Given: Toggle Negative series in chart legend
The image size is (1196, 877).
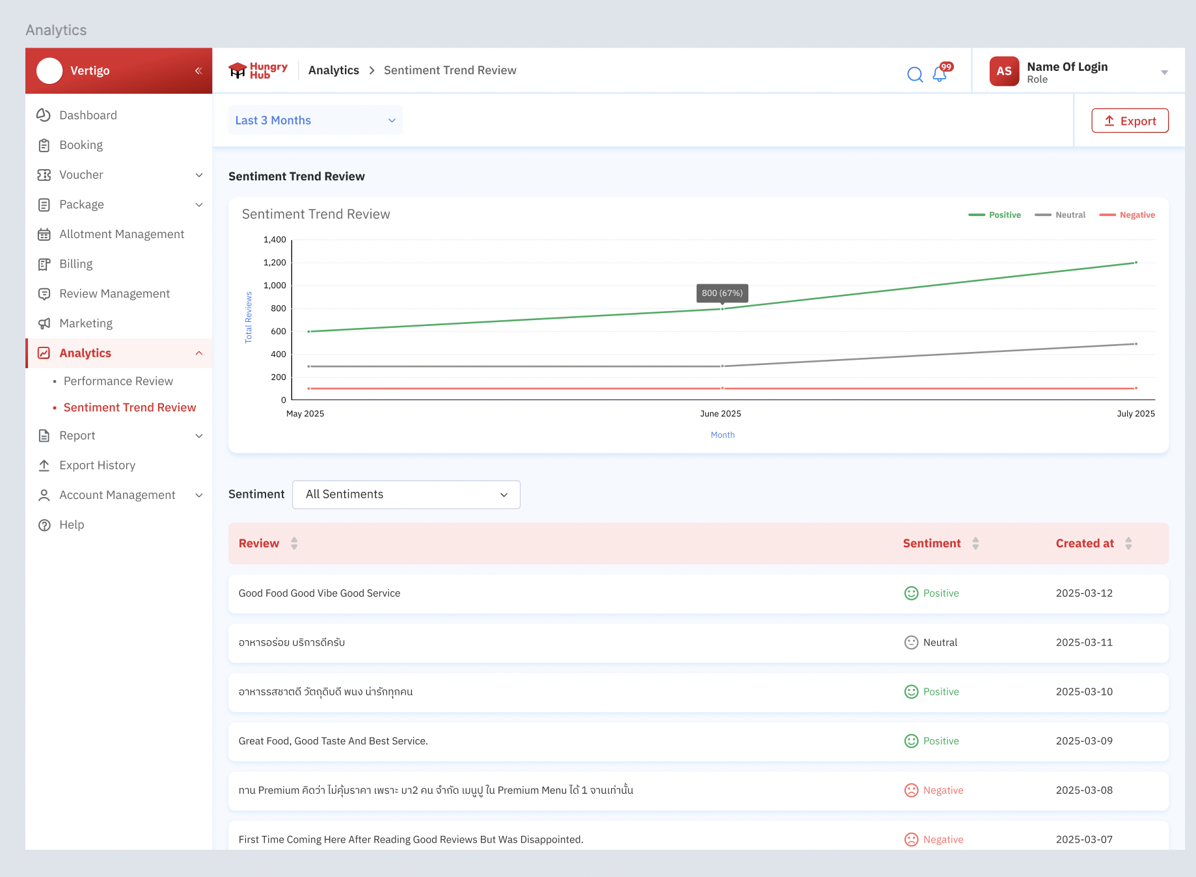Looking at the screenshot, I should click(1127, 215).
